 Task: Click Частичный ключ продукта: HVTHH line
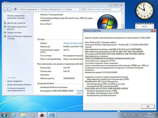pyautogui.click(x=100, y=61)
